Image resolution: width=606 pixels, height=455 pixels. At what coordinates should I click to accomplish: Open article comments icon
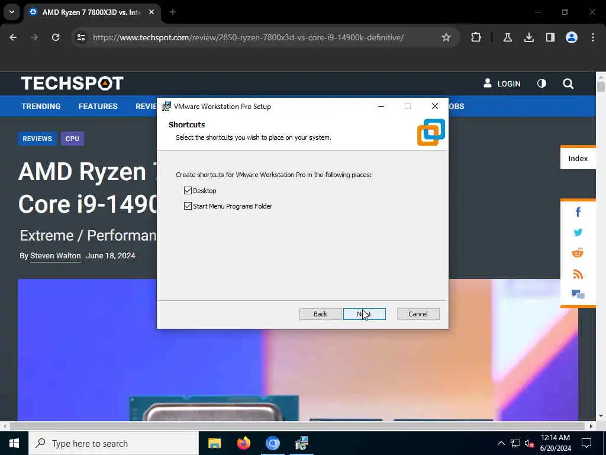[578, 294]
